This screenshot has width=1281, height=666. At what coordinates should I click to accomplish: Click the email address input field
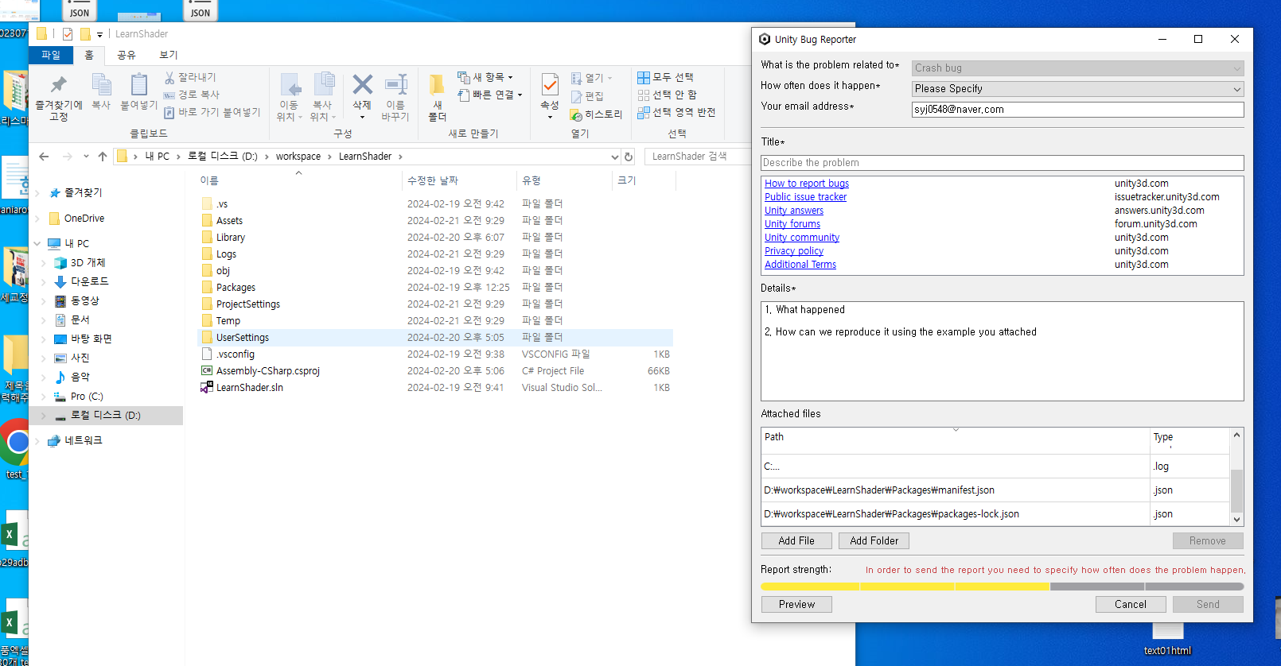coord(1077,110)
